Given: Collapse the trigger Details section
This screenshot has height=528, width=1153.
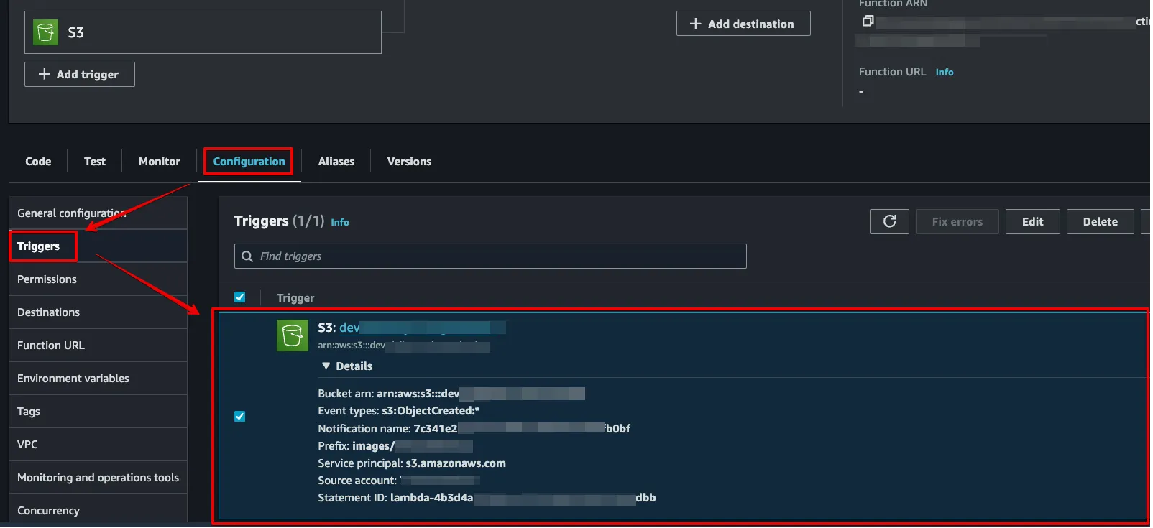Looking at the screenshot, I should pos(346,366).
